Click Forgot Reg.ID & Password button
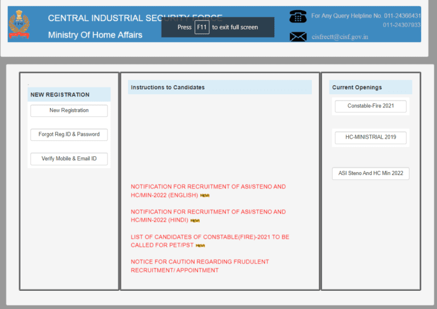The height and width of the screenshot is (309, 437). click(x=69, y=135)
